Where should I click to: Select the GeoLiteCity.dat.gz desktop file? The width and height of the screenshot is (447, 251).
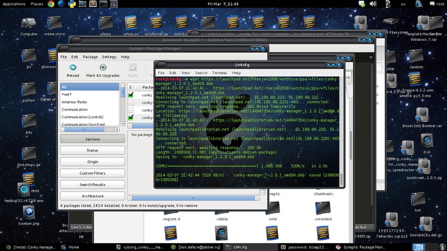click(x=425, y=224)
